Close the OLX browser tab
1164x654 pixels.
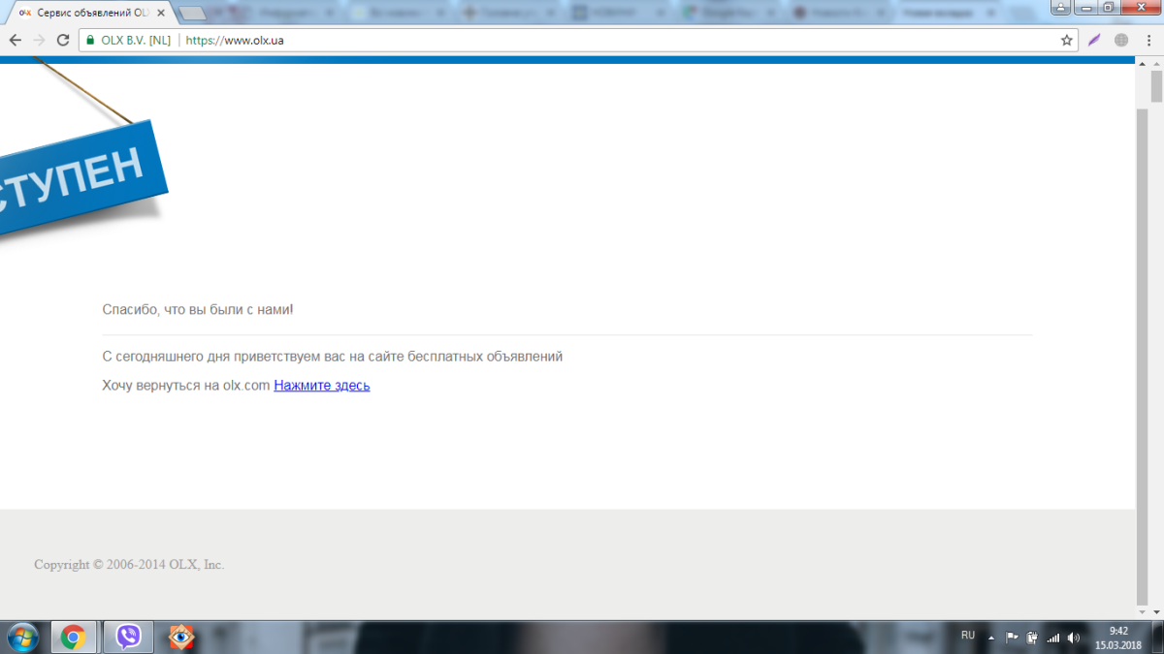[x=161, y=14]
